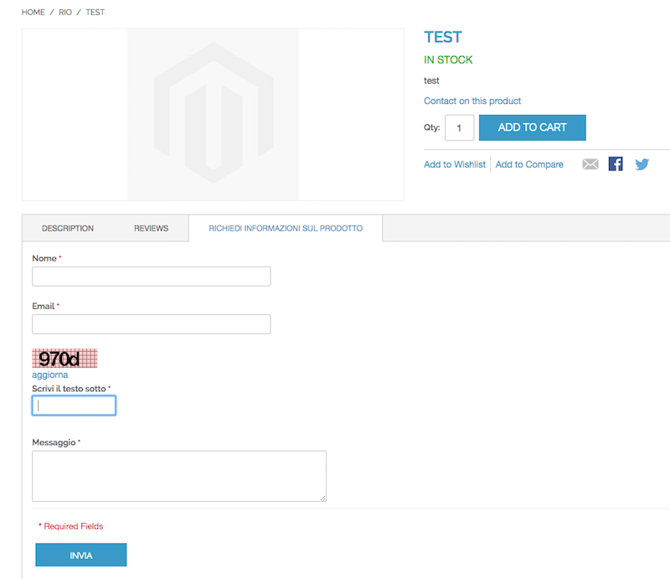
Task: Go to Home in the breadcrumb
Action: [33, 13]
